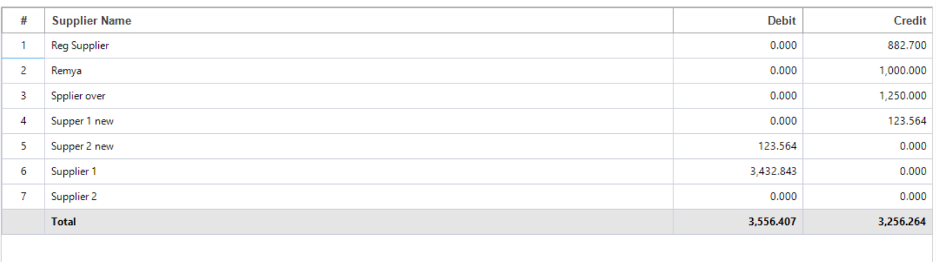Select the Remya supplier row
The width and height of the screenshot is (936, 262).
[x=468, y=71]
